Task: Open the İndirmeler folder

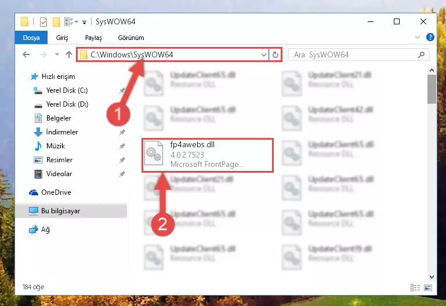Action: pos(61,132)
